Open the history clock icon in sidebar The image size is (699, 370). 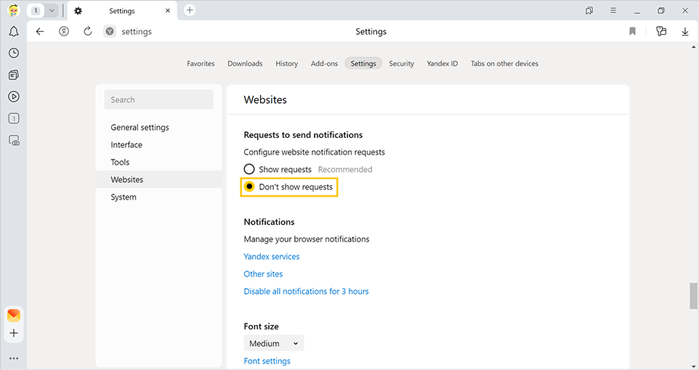[x=13, y=54]
